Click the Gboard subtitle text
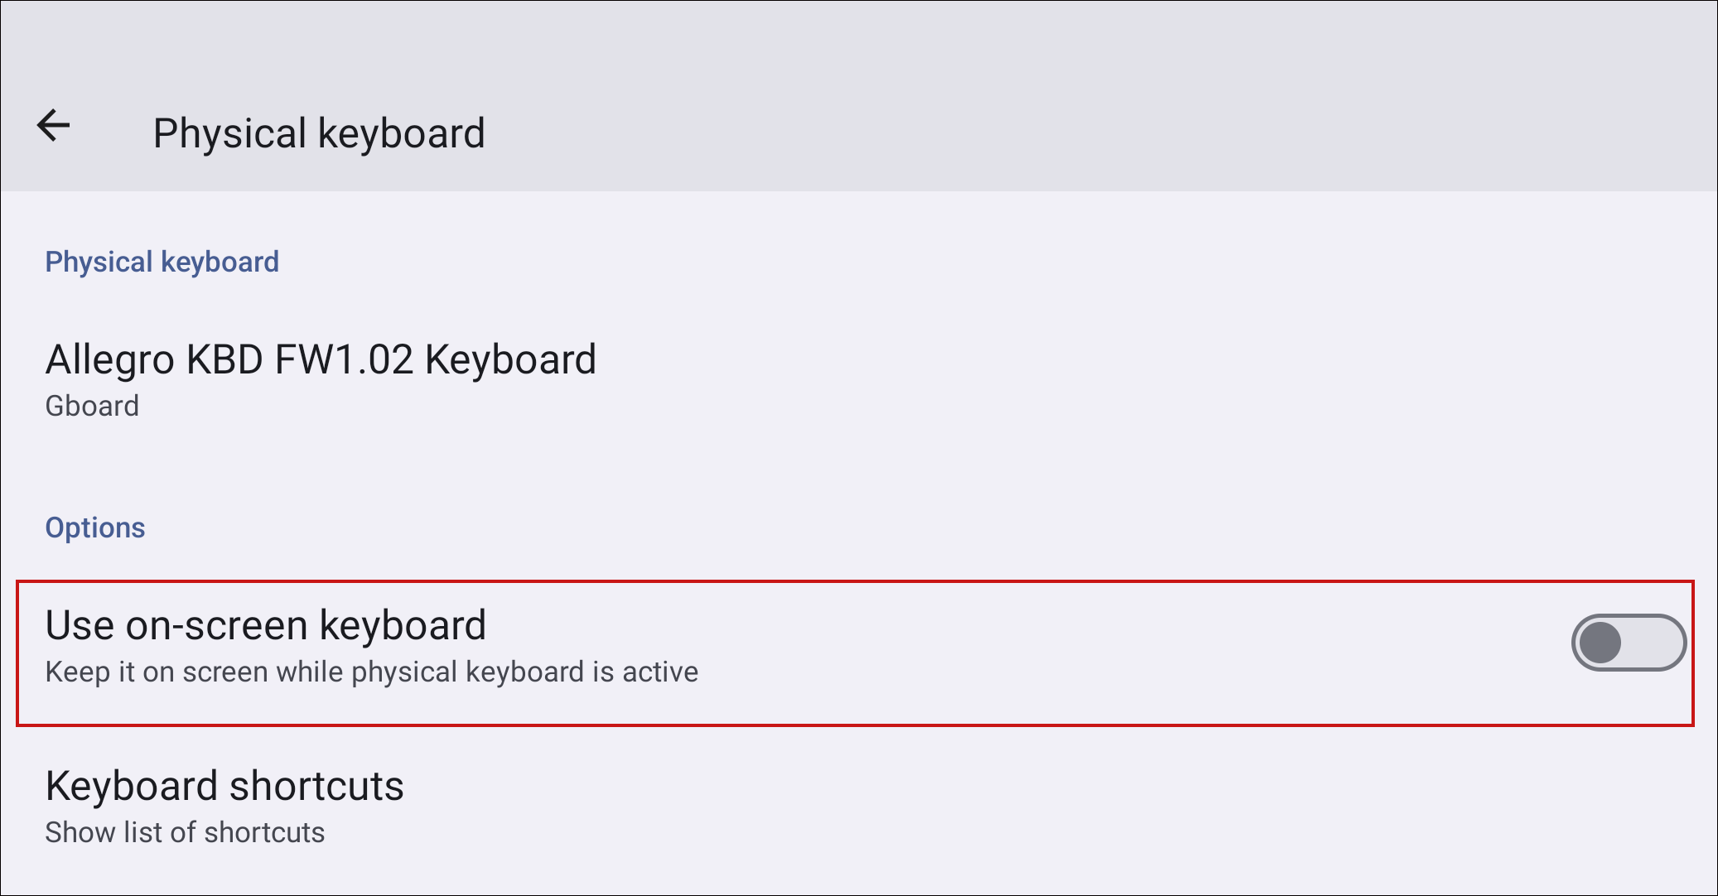This screenshot has width=1718, height=896. (92, 407)
